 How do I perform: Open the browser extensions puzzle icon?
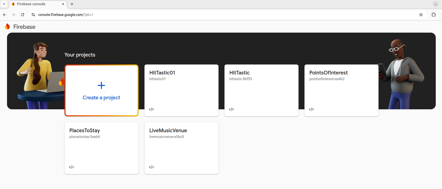[x=434, y=15]
